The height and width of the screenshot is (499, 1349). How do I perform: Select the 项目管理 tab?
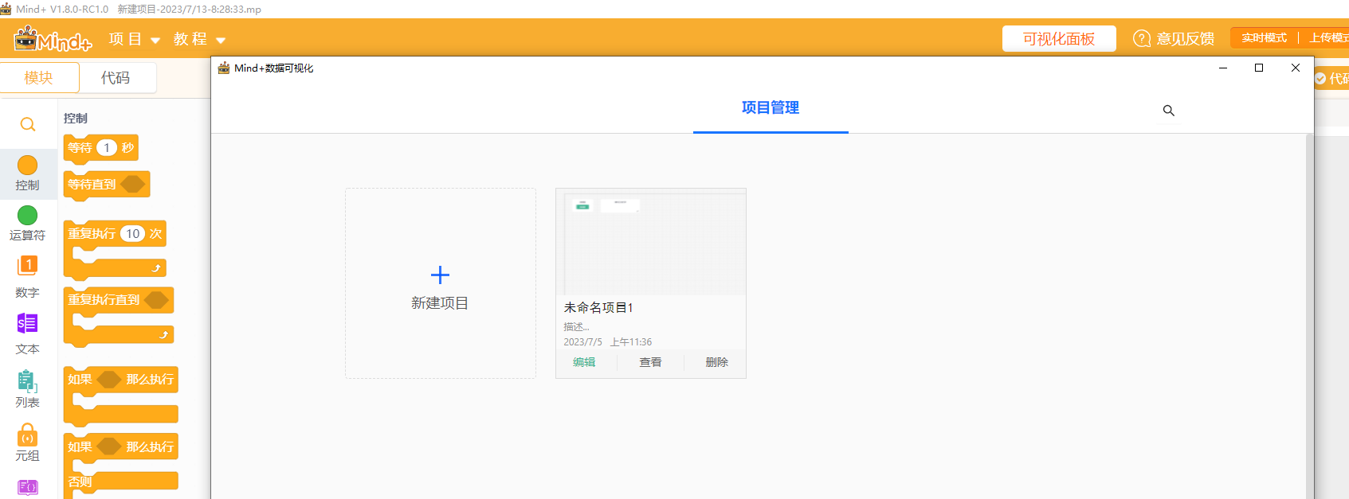[770, 108]
